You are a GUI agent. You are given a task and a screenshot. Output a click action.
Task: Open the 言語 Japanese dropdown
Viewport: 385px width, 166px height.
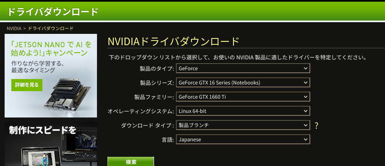click(x=243, y=139)
